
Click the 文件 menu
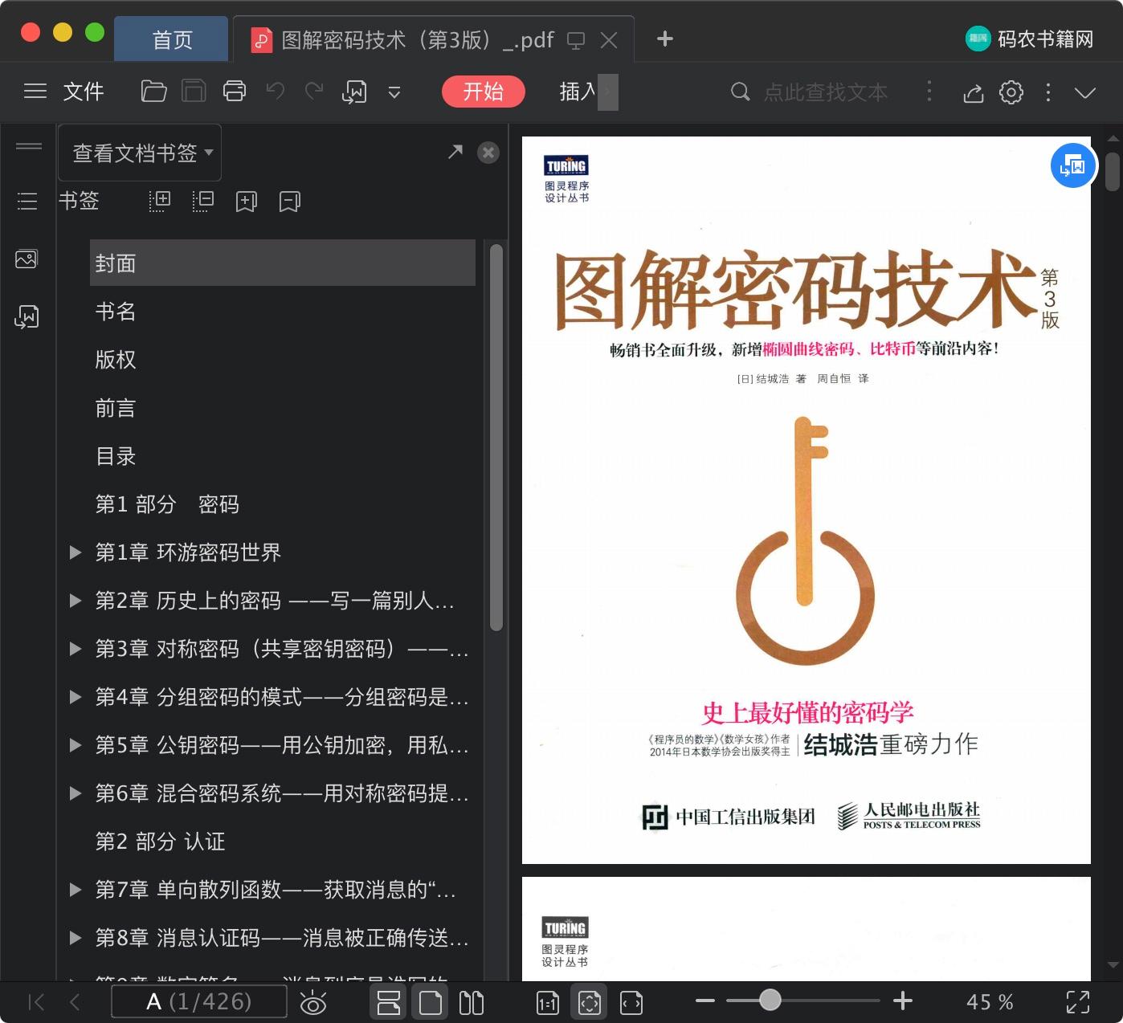[x=84, y=92]
